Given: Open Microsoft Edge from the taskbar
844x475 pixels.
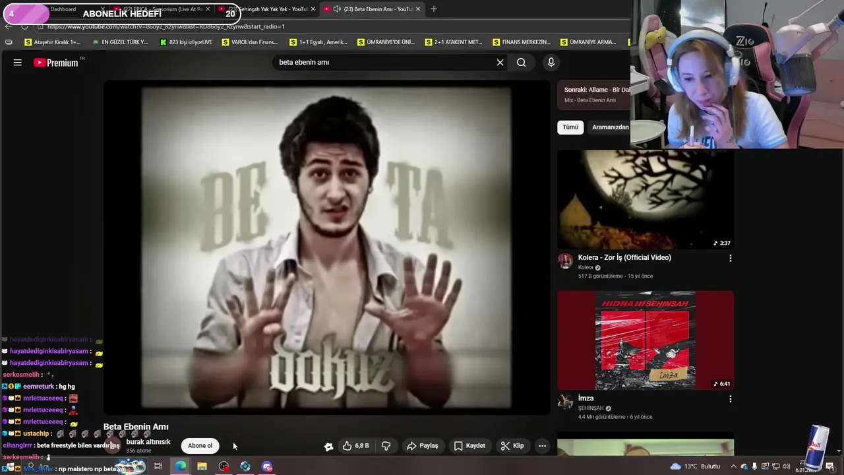Looking at the screenshot, I should tap(180, 466).
